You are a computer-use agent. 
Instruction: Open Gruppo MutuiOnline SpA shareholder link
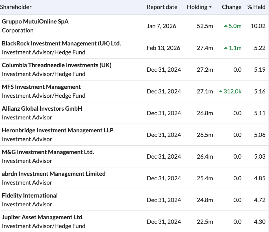pyautogui.click(x=35, y=21)
